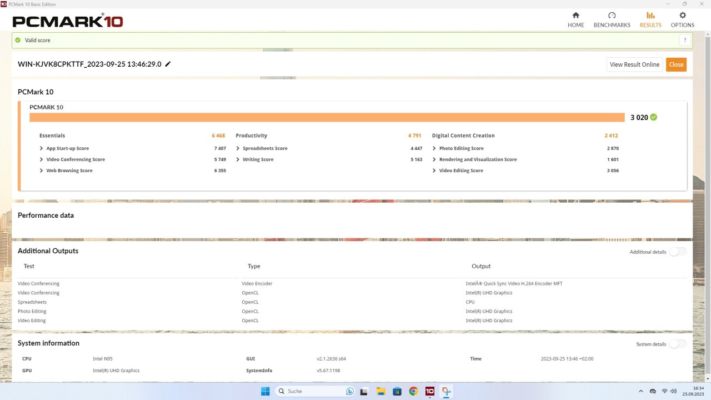Click the App Start-up score value 7 407

pos(220,148)
